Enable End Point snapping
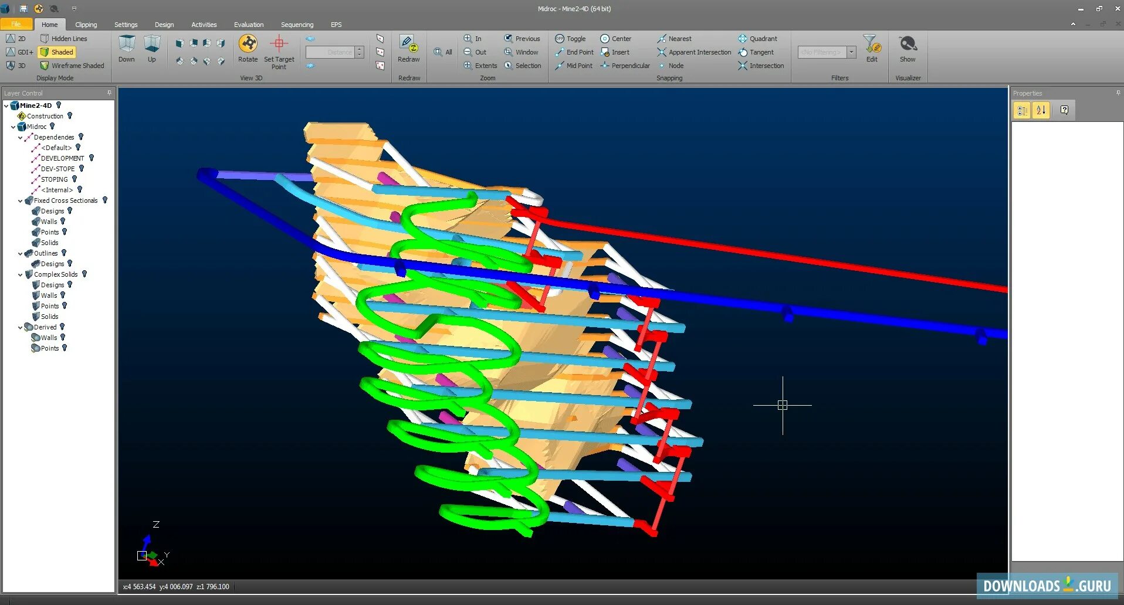The image size is (1124, 605). (574, 52)
